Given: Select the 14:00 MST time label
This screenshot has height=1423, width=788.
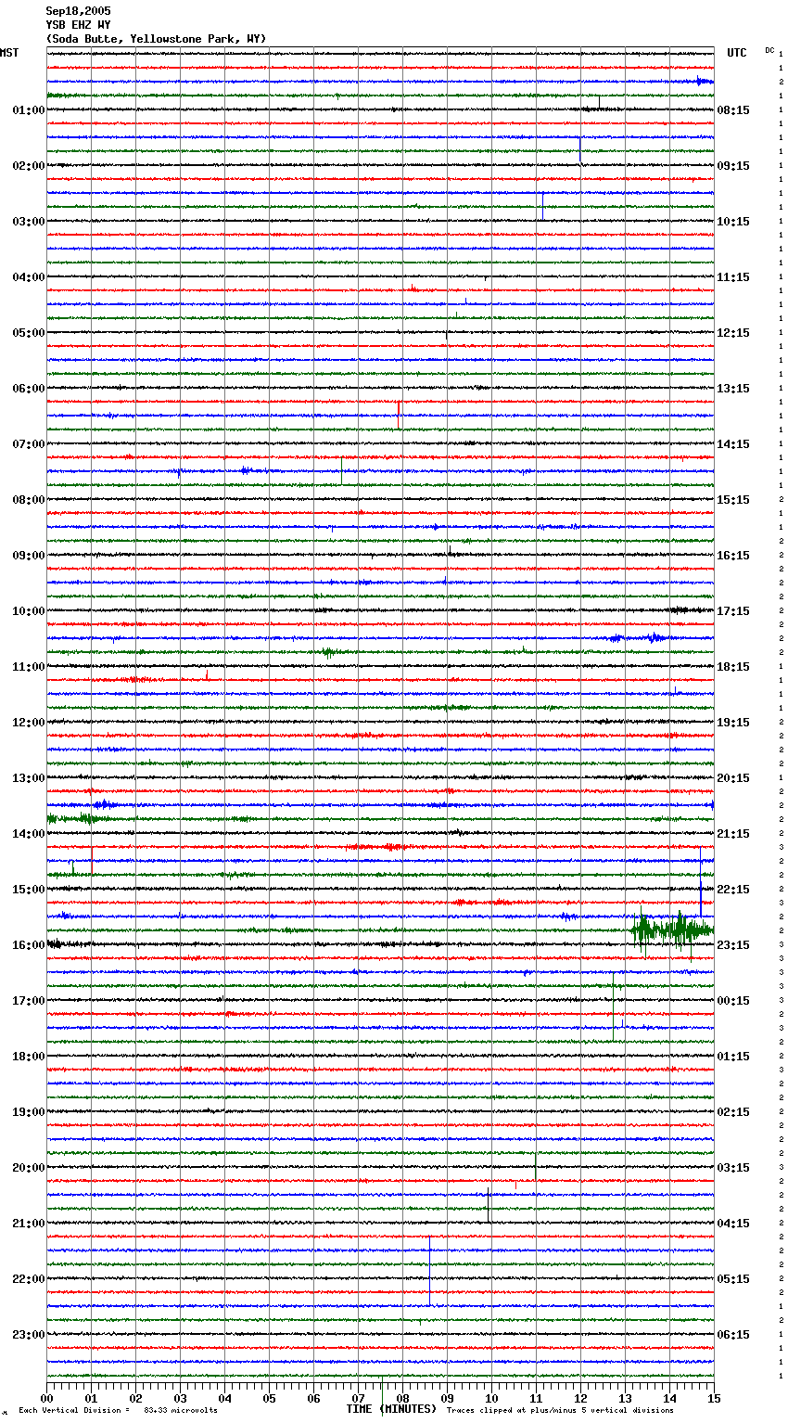Looking at the screenshot, I should point(29,834).
